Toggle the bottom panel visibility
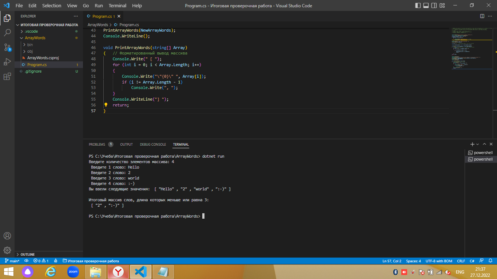This screenshot has height=279, width=497. 427,5
